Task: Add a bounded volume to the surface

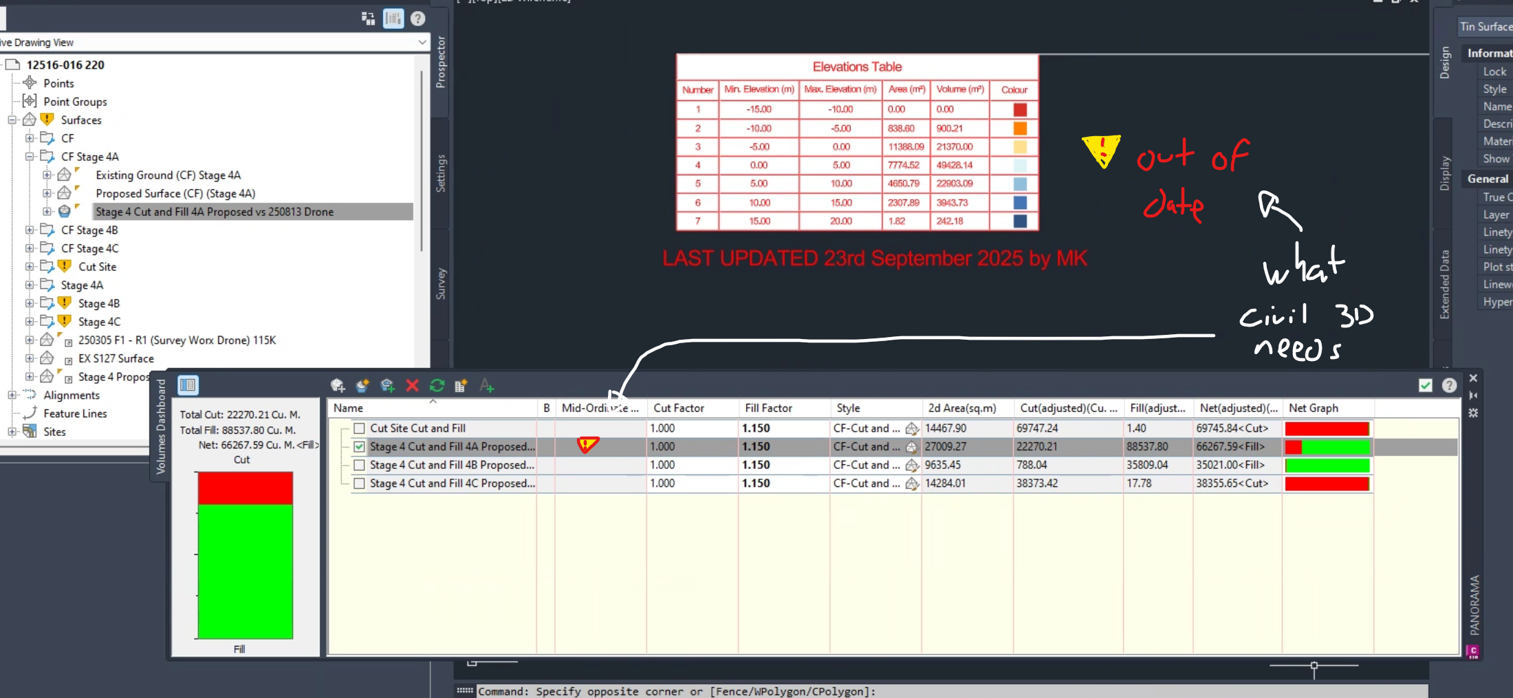Action: [387, 386]
